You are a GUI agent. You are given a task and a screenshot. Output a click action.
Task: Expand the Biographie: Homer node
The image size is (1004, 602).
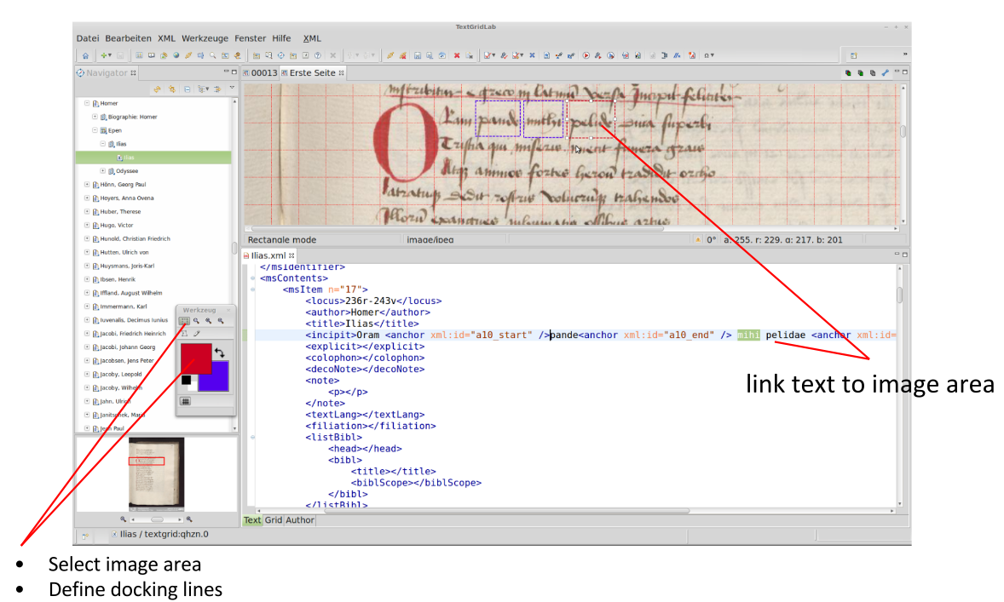(x=95, y=117)
